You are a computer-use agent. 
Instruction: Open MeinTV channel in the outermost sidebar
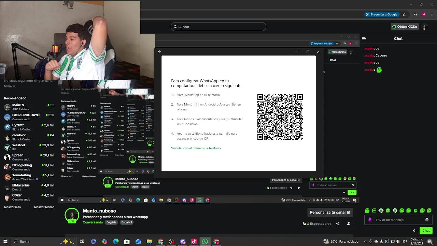(x=29, y=107)
